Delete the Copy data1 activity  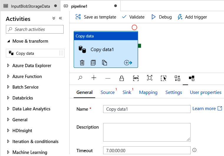pyautogui.click(x=82, y=62)
